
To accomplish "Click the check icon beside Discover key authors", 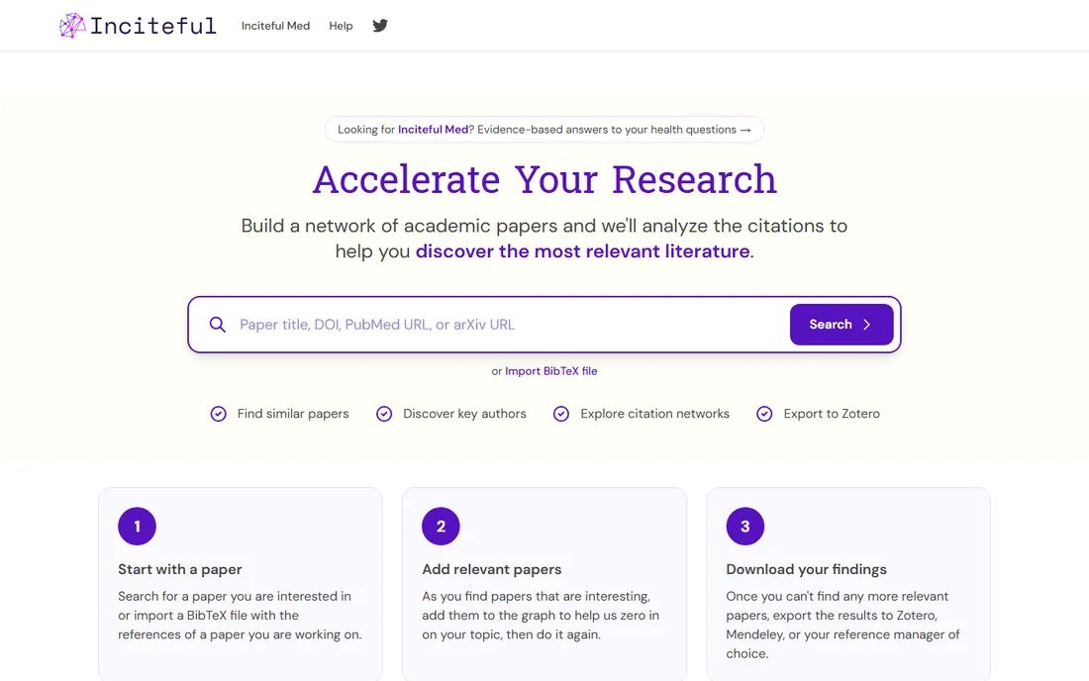I will click(x=384, y=414).
